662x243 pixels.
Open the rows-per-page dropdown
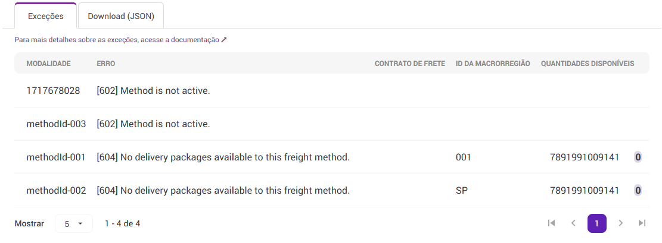pyautogui.click(x=74, y=224)
